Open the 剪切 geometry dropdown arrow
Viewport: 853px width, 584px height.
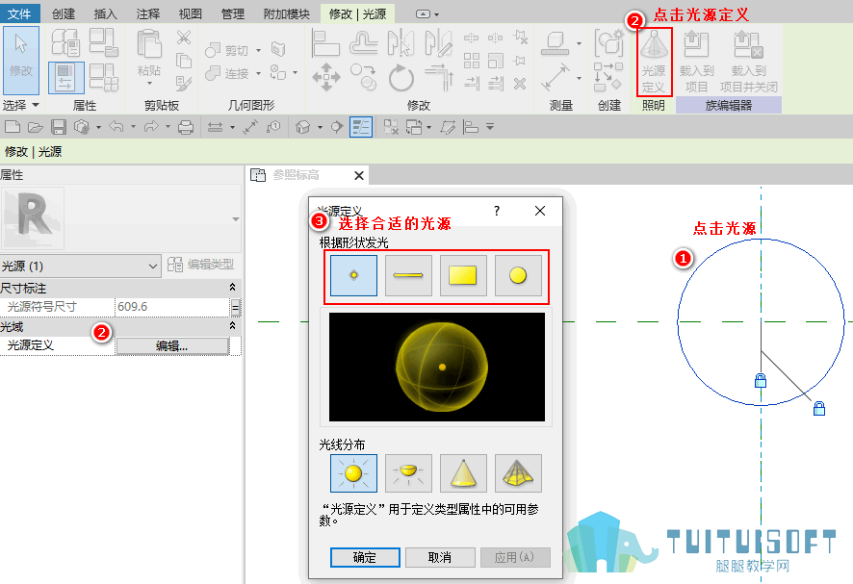pos(258,51)
